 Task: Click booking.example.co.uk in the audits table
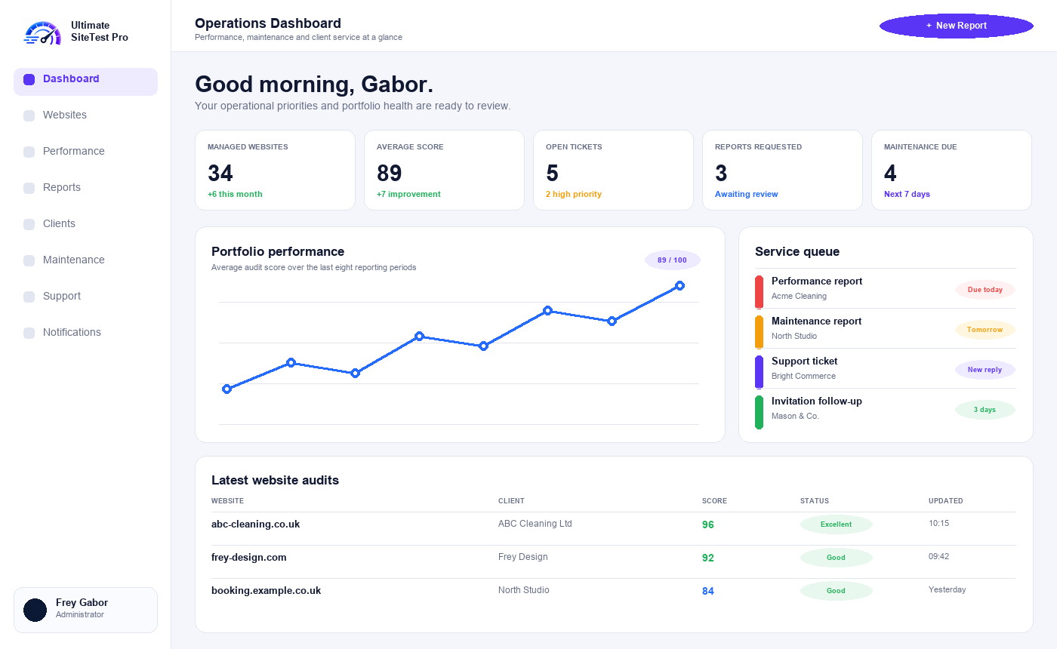tap(266, 590)
